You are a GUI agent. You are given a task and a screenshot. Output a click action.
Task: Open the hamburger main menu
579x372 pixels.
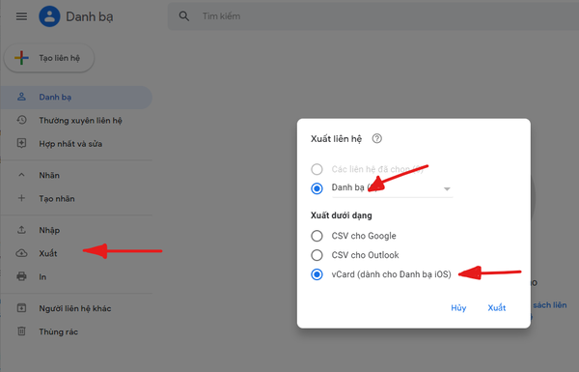click(21, 16)
